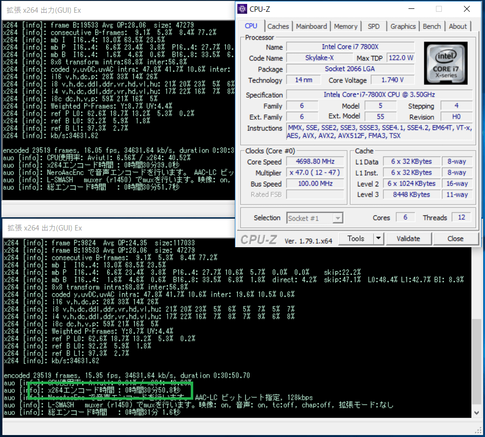485x437 pixels.
Task: Click the x264エンコード時間 0時間30分50.8秒 line
Action: coord(92,390)
